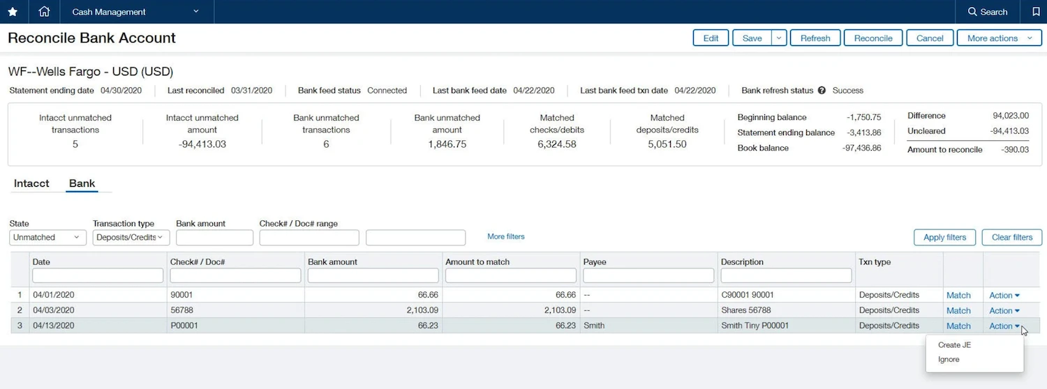Expand the Cash Management module dropdown
Screen dimensions: 1047x389
(x=135, y=12)
